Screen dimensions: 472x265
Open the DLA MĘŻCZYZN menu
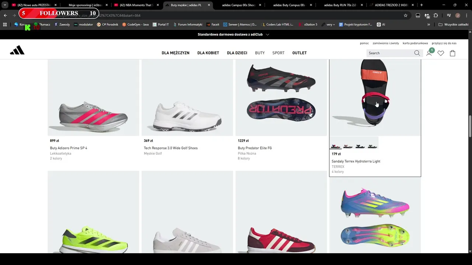coord(176,53)
